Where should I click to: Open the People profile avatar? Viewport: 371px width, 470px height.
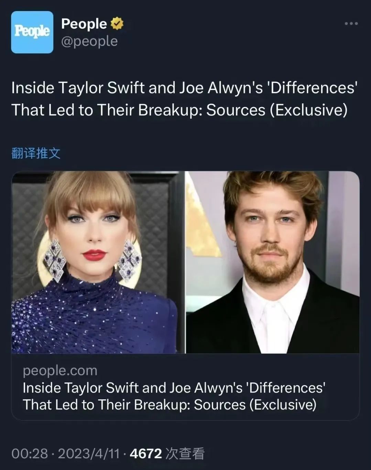click(x=32, y=32)
